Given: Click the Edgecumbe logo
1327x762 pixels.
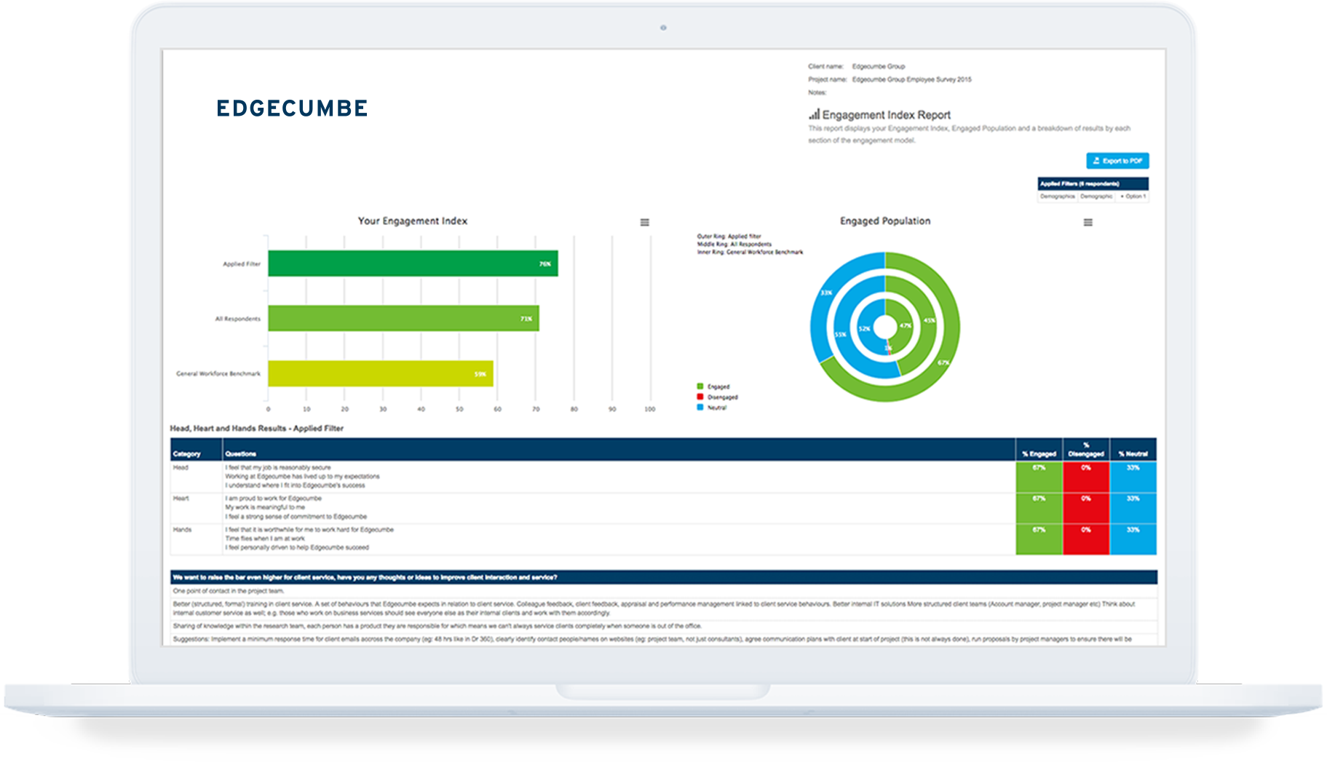Looking at the screenshot, I should pyautogui.click(x=292, y=108).
